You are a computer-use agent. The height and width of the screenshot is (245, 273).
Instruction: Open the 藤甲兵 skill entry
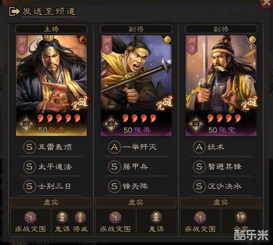tap(136, 167)
